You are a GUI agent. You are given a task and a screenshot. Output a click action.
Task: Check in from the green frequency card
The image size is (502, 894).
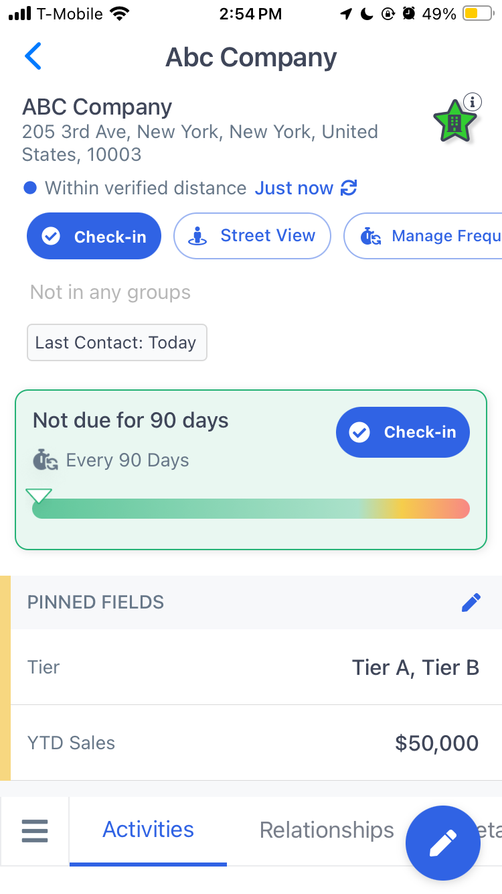click(x=403, y=432)
